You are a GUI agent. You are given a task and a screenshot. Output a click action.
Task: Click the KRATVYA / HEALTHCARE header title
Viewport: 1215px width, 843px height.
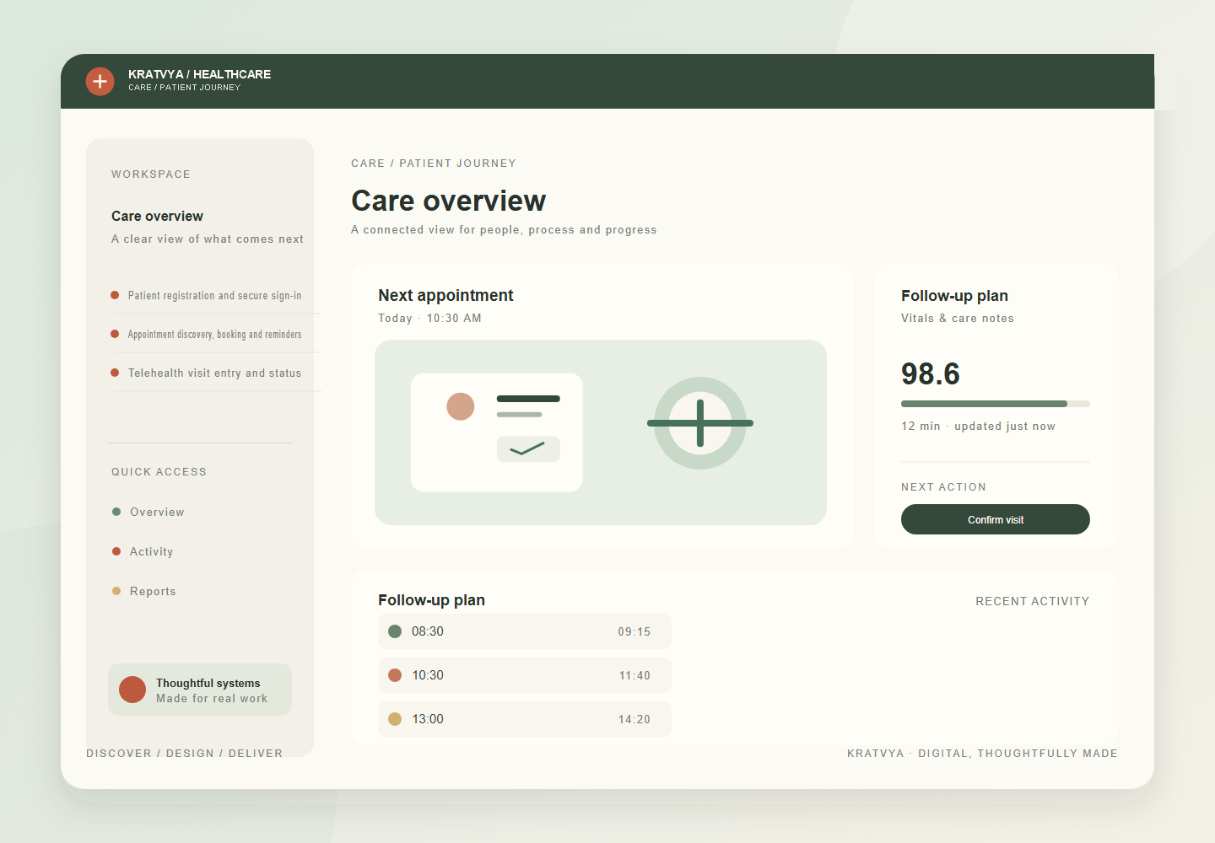[x=200, y=74]
